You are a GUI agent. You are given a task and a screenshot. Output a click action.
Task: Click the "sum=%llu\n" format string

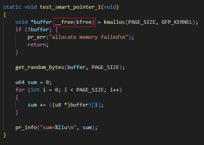pos(58,128)
